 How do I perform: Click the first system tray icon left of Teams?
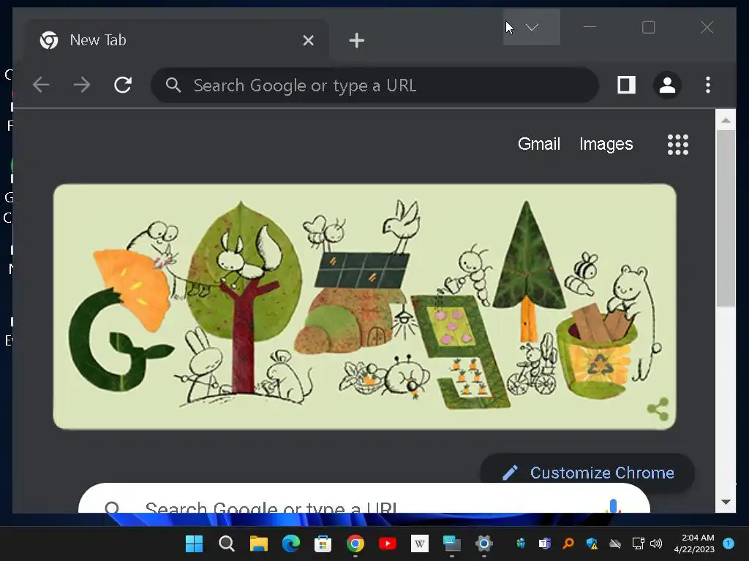521,543
